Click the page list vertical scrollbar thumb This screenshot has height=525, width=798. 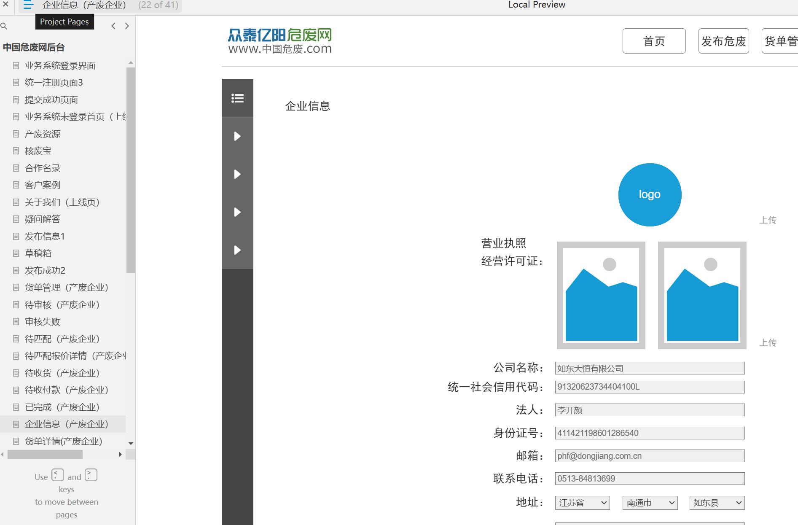131,170
